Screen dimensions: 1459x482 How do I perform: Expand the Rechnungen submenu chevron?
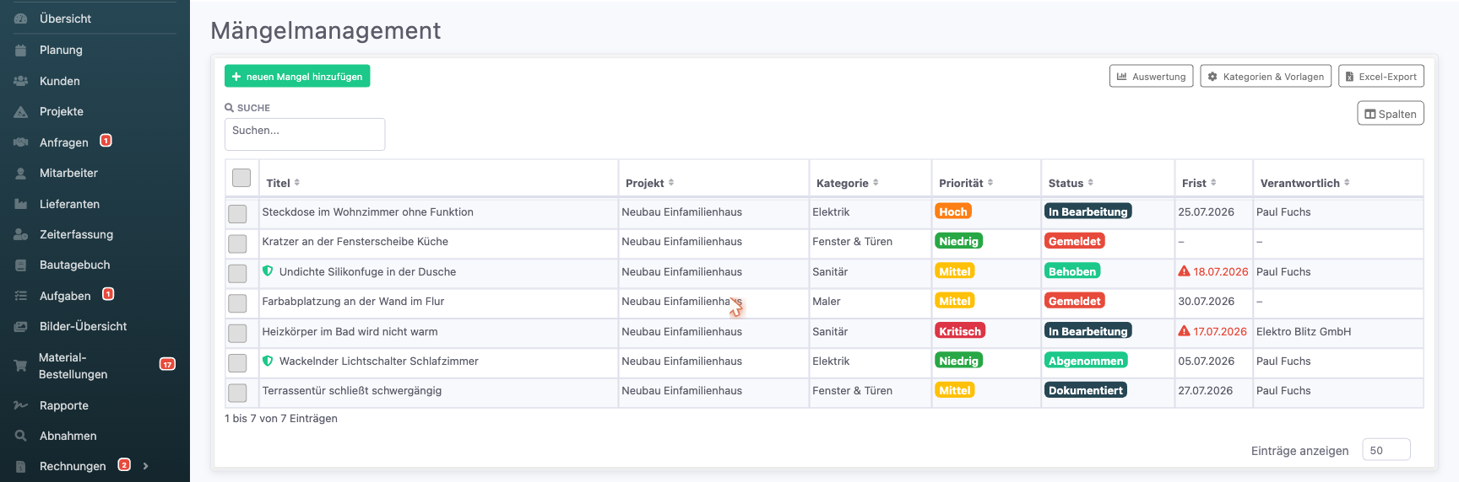[146, 466]
